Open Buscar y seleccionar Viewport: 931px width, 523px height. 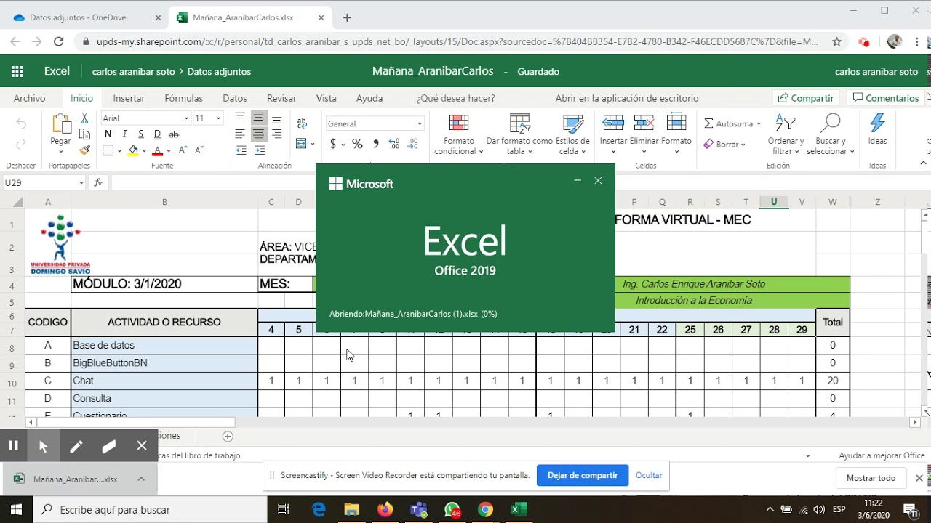point(830,135)
